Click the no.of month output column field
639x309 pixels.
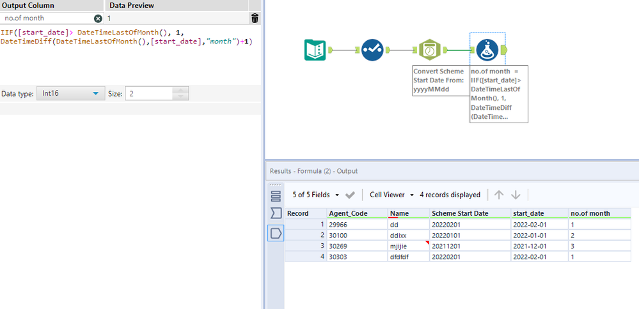point(48,19)
